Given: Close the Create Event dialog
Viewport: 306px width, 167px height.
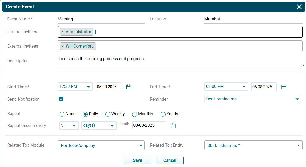Looking at the screenshot, I should point(299,7).
